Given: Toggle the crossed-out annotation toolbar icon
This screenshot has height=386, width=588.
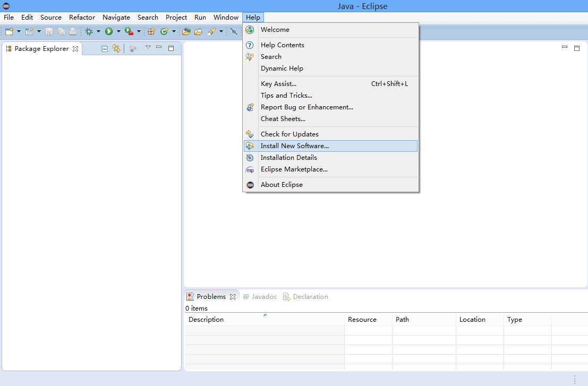Looking at the screenshot, I should (234, 31).
